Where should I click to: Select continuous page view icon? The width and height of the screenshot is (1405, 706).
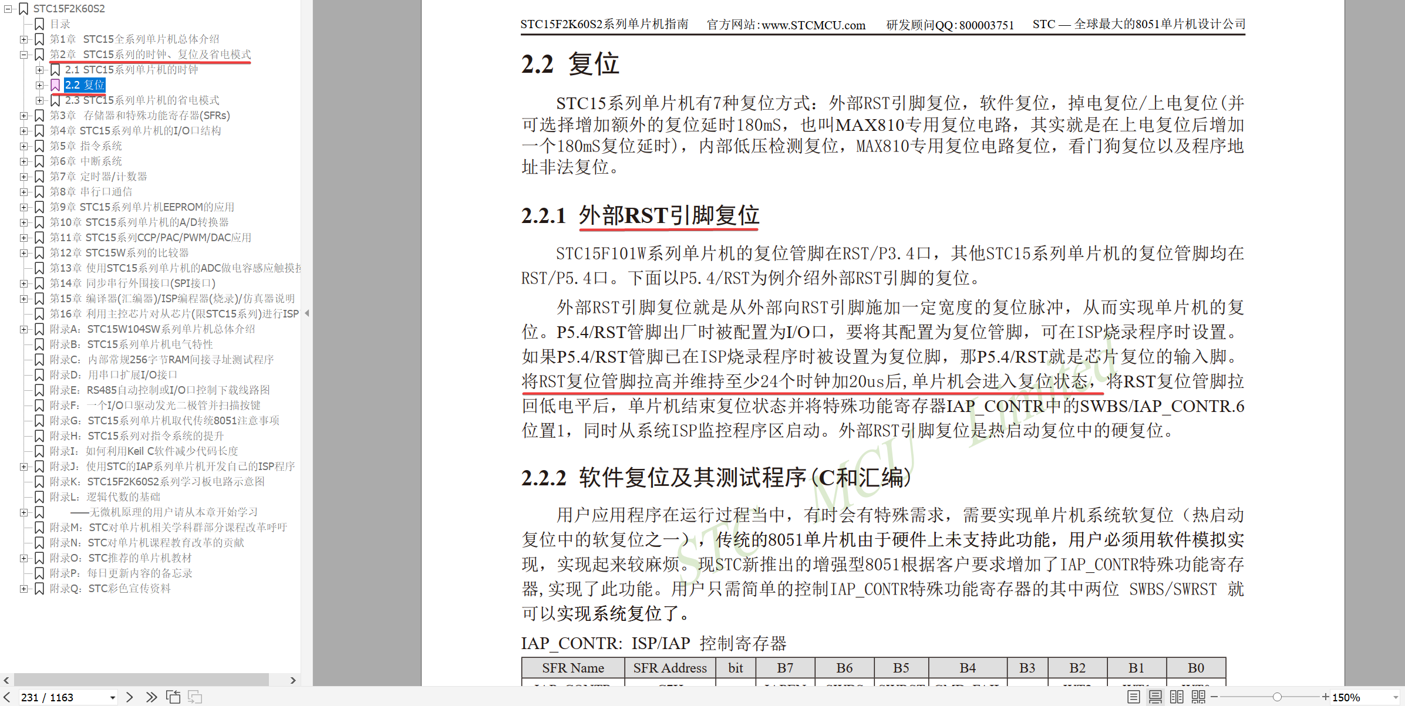[x=1155, y=697]
